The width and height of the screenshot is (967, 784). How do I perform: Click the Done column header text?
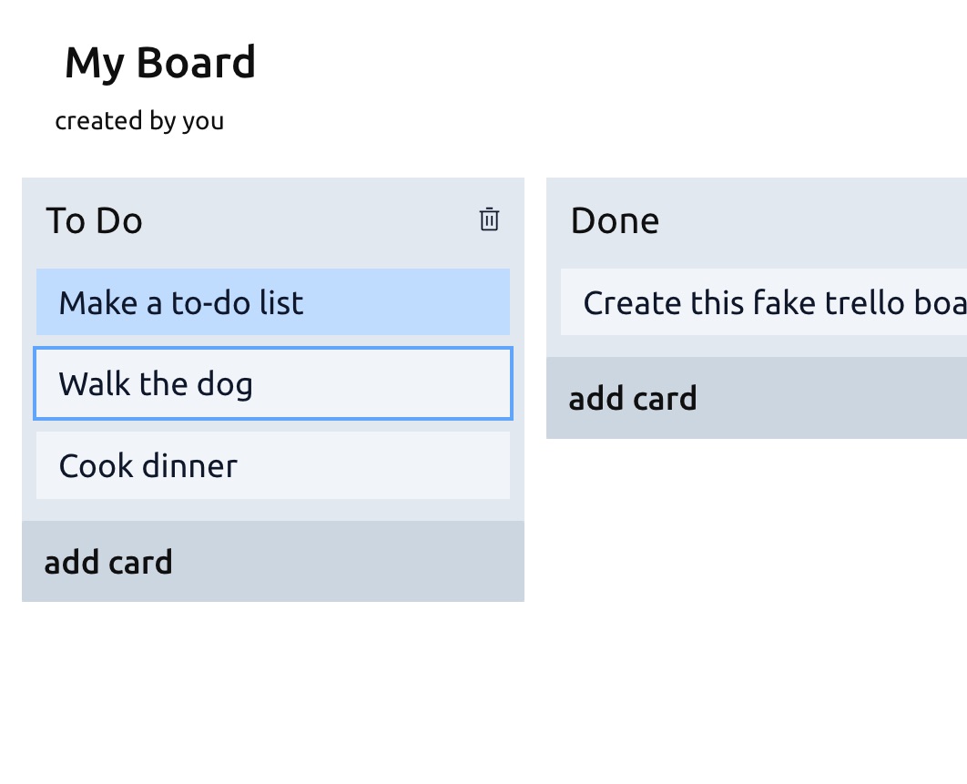pos(615,220)
